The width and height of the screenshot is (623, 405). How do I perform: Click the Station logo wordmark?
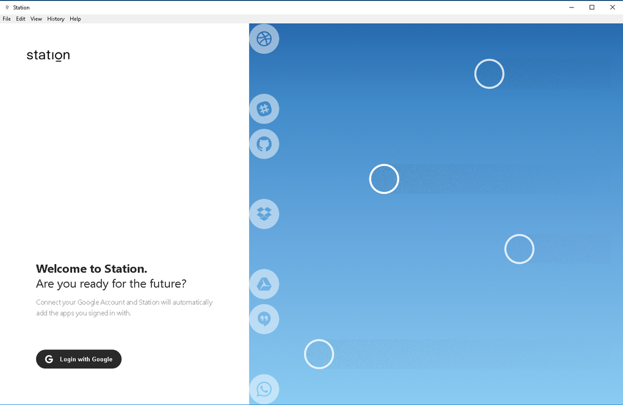click(x=48, y=55)
